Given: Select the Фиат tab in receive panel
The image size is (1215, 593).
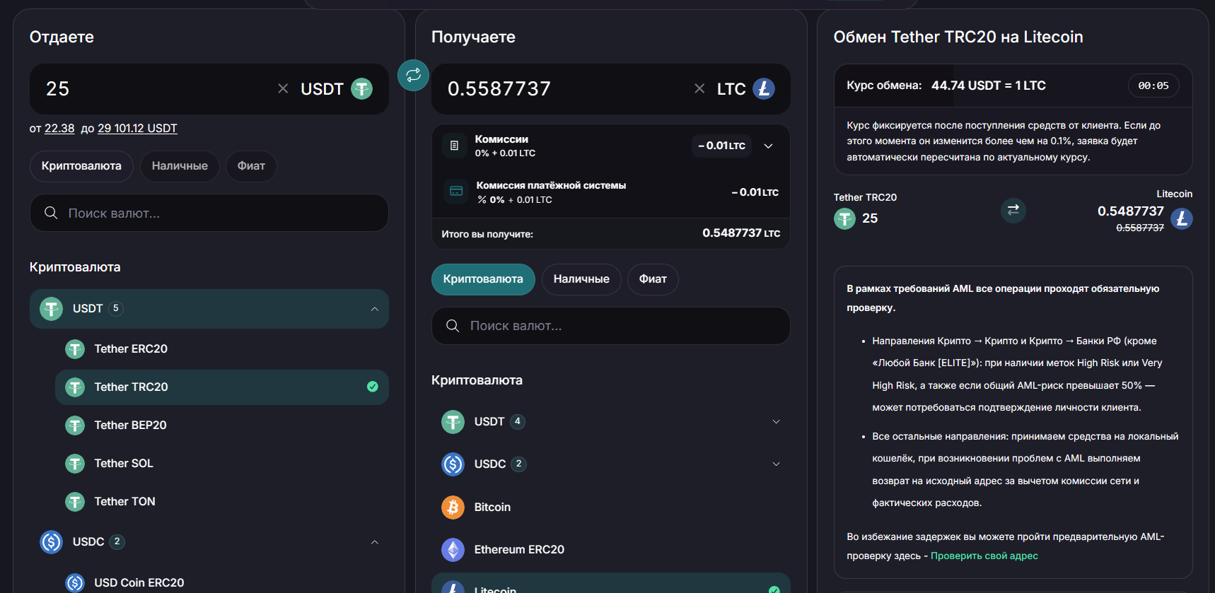Looking at the screenshot, I should (x=653, y=279).
